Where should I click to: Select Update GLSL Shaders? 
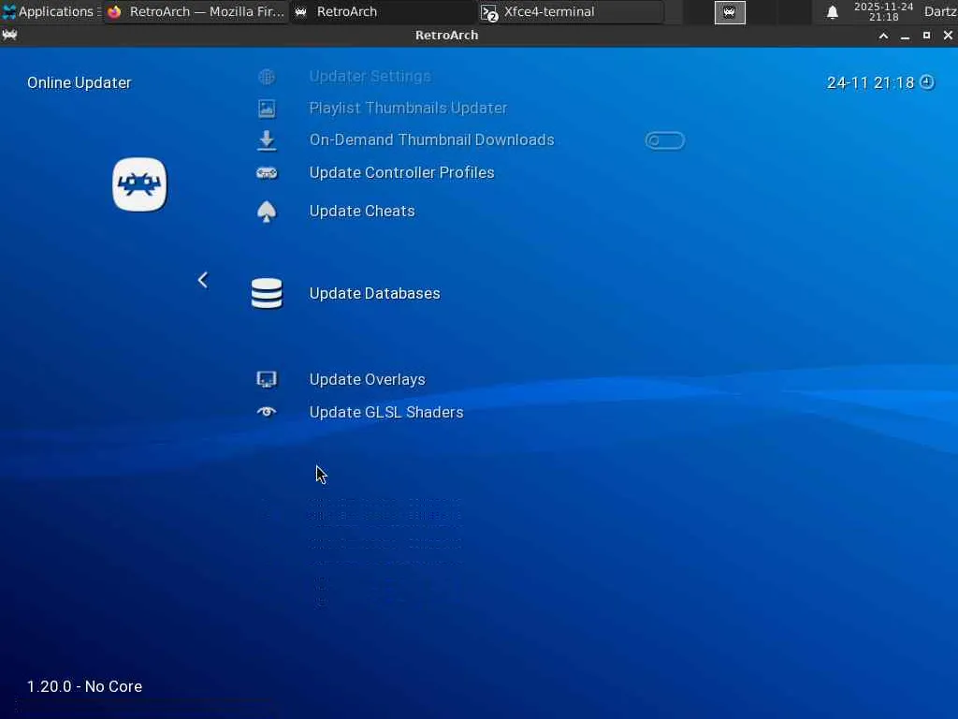point(386,413)
